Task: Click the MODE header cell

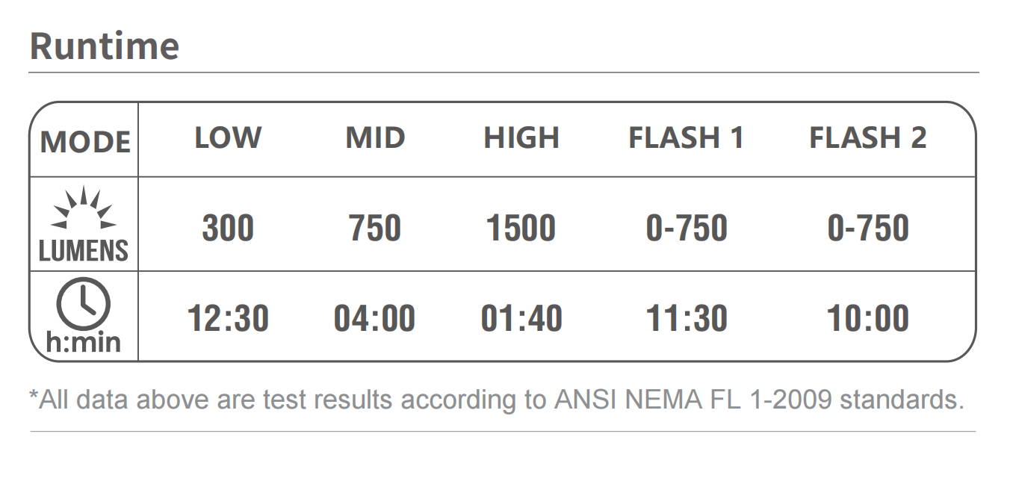Action: click(84, 141)
